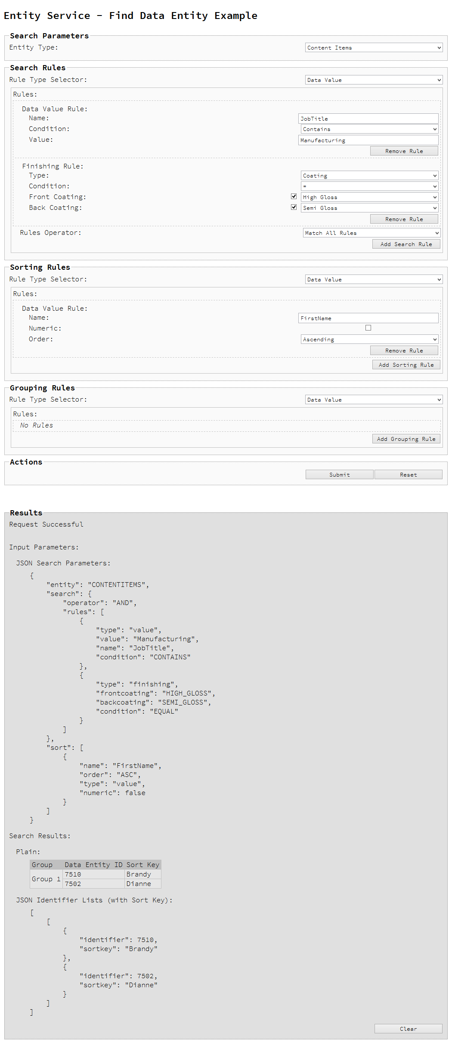
Task: Expand the Search Rules type selector
Action: [x=374, y=80]
